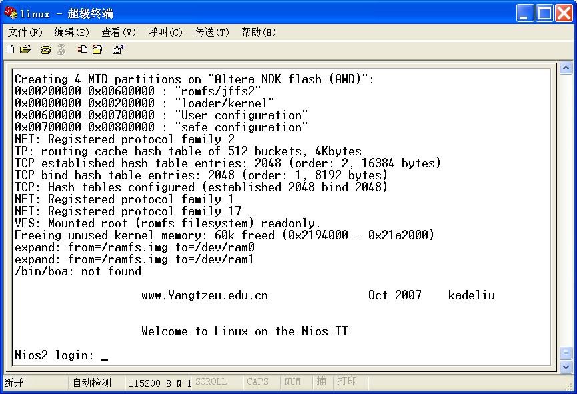Image resolution: width=577 pixels, height=394 pixels.
Task: Click the Properties toolbar icon
Action: coord(118,49)
